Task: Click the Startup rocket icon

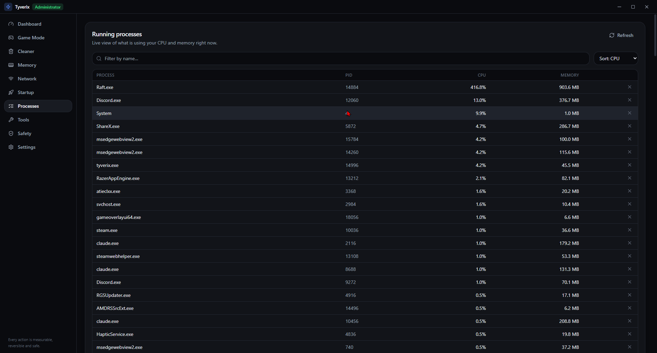Action: click(11, 92)
